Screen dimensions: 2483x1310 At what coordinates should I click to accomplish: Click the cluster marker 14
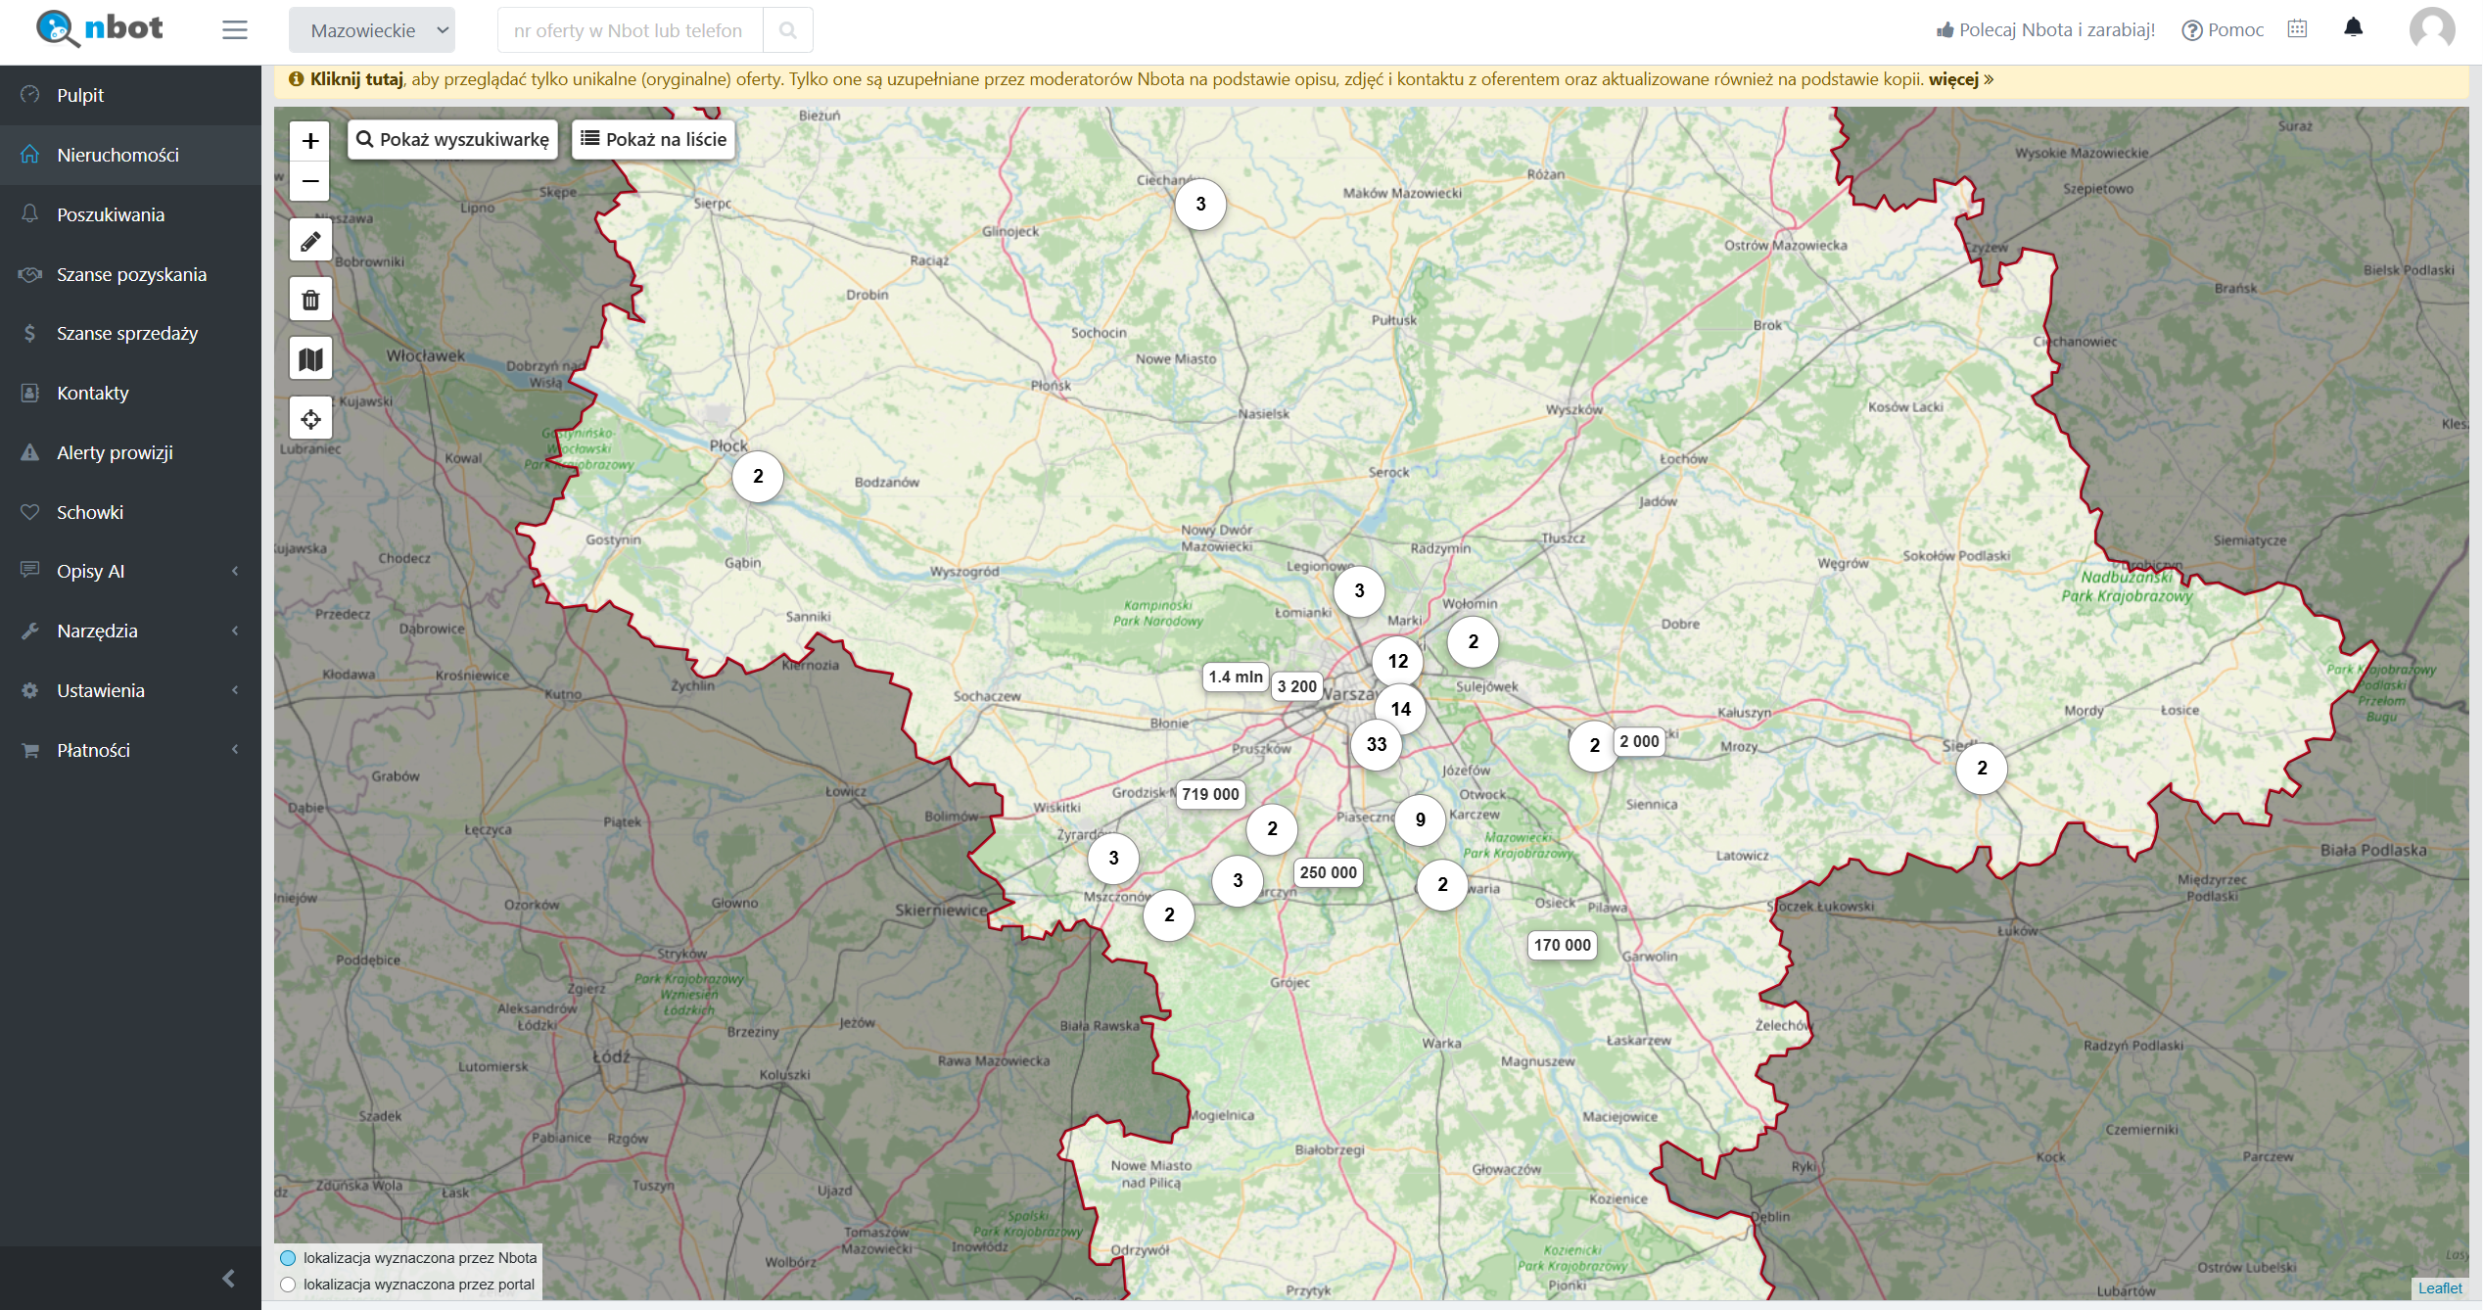[1401, 709]
